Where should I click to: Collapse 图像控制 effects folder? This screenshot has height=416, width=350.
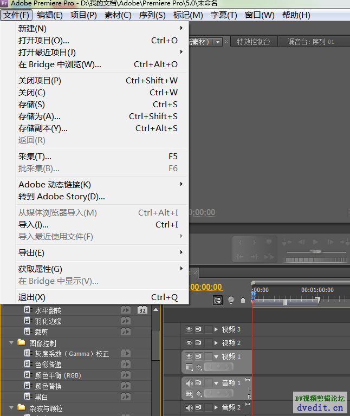pyautogui.click(x=11, y=343)
